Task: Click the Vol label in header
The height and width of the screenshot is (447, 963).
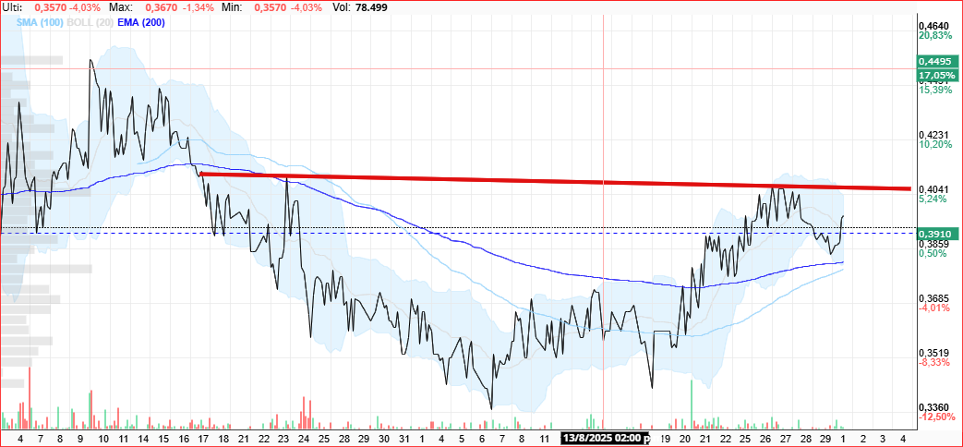Action: [341, 7]
